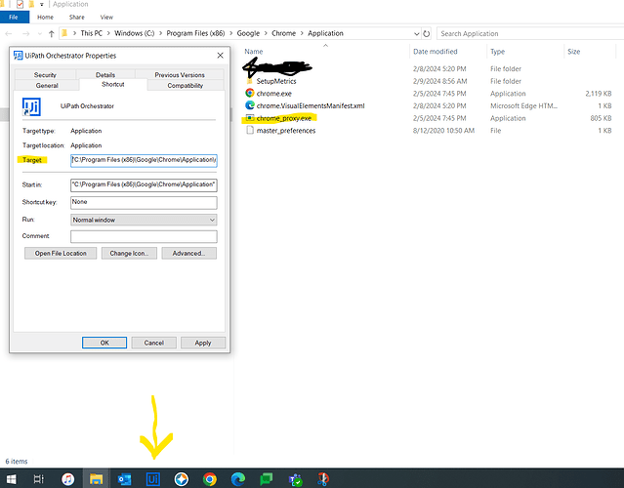
Task: Go up one folder level
Action: tap(51, 34)
